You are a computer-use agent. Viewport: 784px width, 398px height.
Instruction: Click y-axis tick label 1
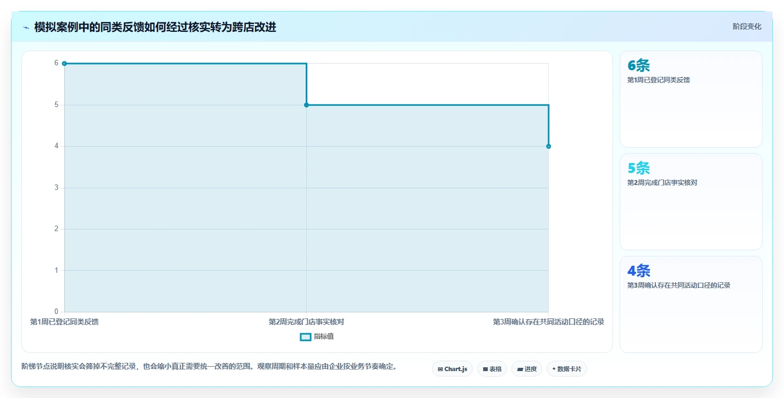tap(56, 270)
